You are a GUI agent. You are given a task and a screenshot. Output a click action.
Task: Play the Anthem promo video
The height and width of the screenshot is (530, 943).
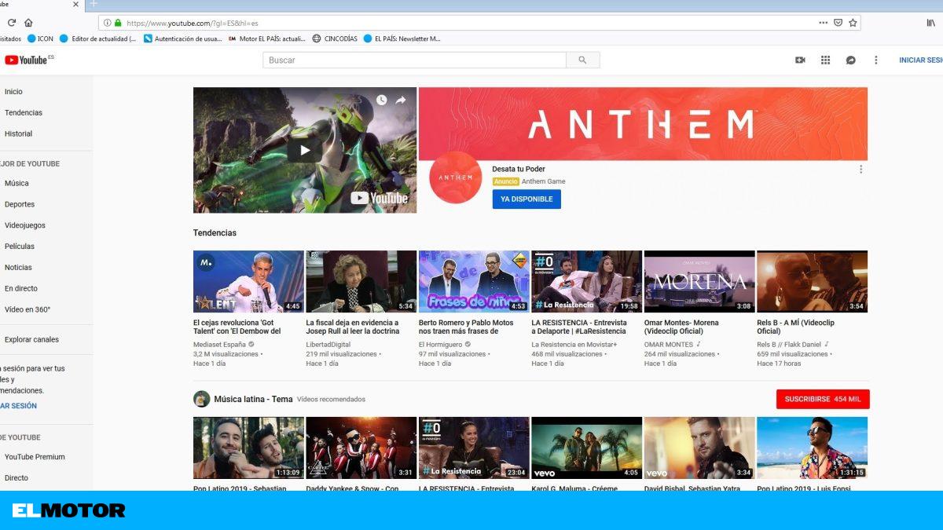tap(305, 150)
